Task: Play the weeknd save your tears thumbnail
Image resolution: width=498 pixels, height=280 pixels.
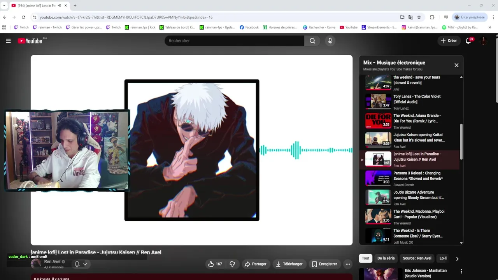Action: (378, 82)
